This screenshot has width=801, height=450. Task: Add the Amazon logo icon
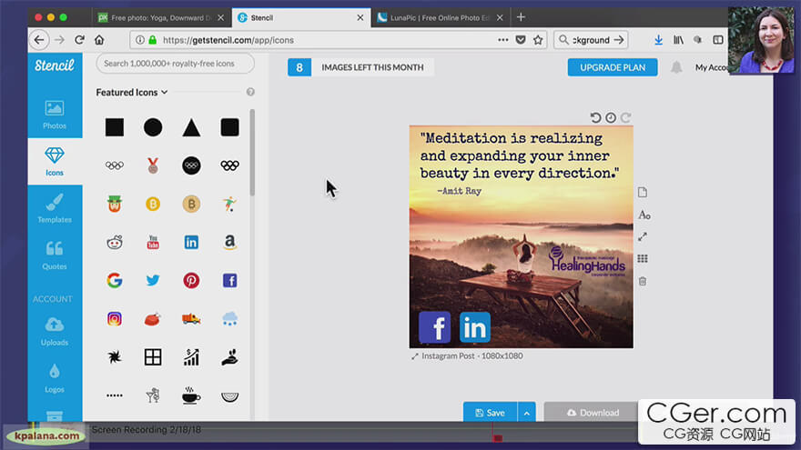(230, 243)
